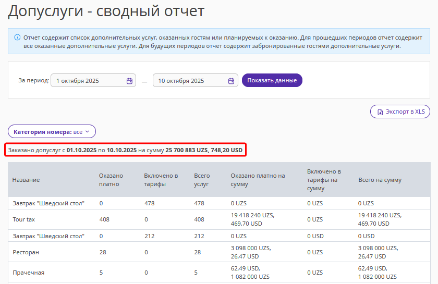Screen dimensions: 438x284
Task: Click the Заказано допуслуг summary line
Action: [125, 150]
